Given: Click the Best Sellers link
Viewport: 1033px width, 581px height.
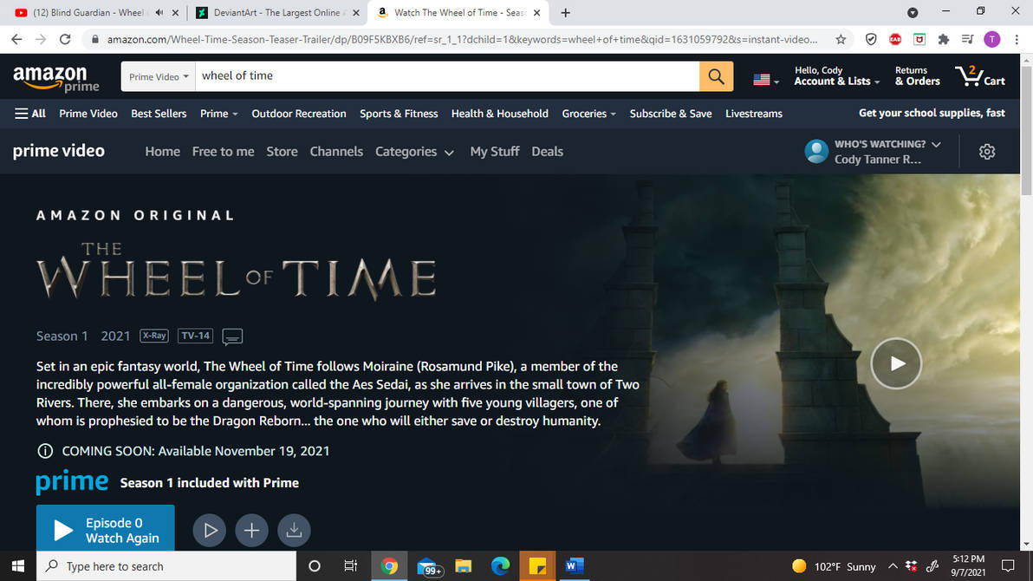Looking at the screenshot, I should (159, 114).
